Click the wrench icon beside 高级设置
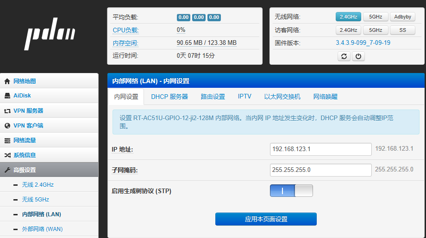 7,170
